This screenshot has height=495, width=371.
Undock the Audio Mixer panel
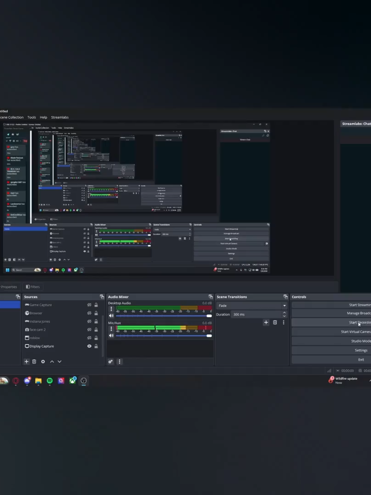pos(210,297)
